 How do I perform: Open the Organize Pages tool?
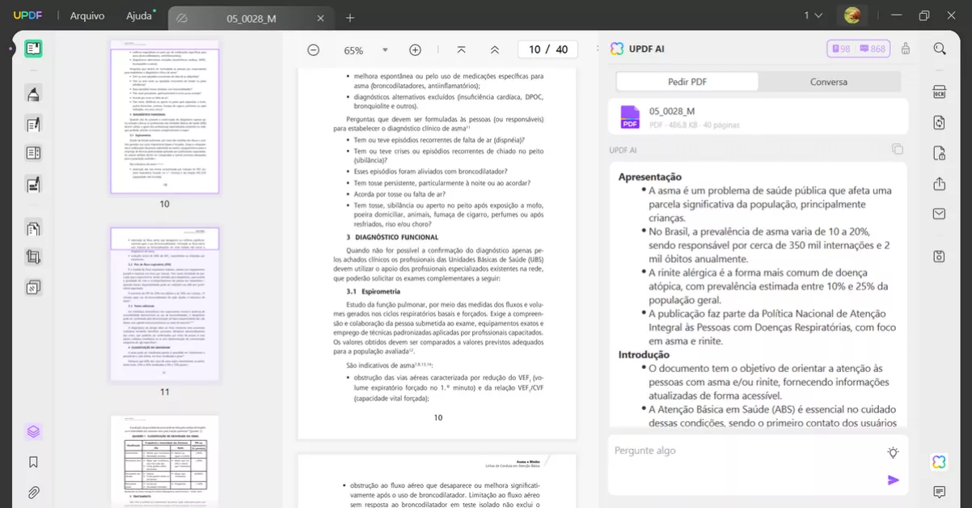coord(33,229)
